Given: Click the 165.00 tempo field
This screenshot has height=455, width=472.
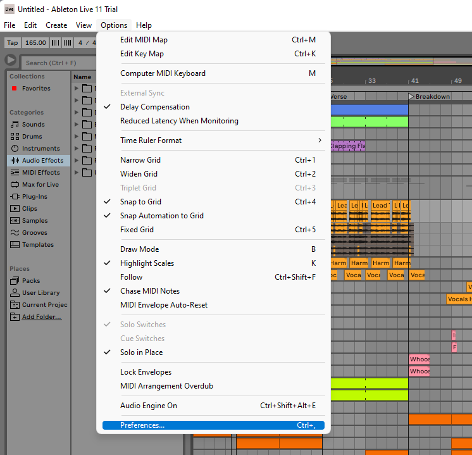Looking at the screenshot, I should tap(35, 43).
